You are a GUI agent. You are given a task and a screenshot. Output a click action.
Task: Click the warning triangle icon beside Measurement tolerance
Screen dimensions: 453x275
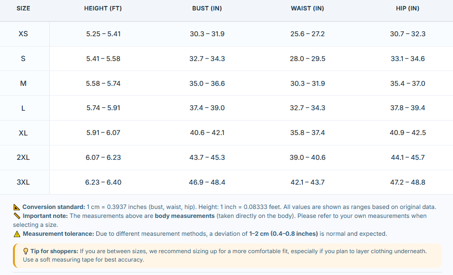tap(17, 234)
